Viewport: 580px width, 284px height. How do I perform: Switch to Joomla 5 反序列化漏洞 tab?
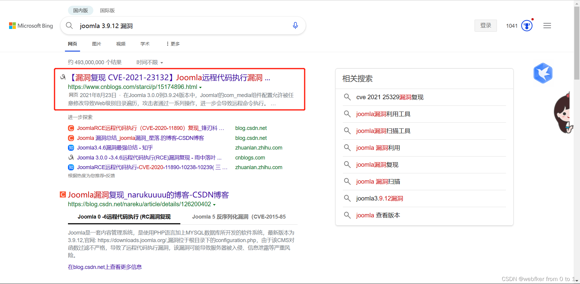pos(239,217)
